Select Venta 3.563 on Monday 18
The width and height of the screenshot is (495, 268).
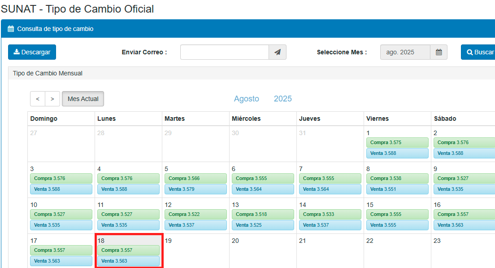click(x=129, y=261)
